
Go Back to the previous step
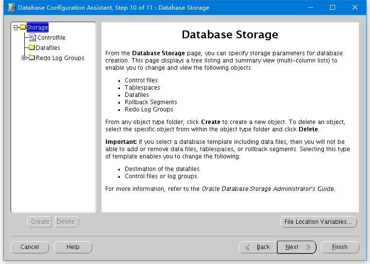click(x=258, y=247)
